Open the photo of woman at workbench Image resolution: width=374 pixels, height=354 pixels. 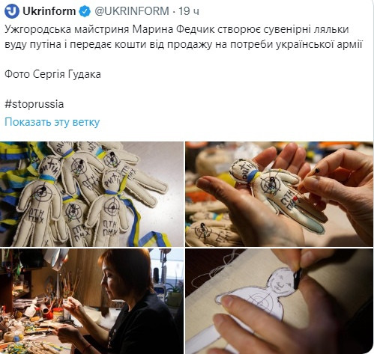tap(91, 301)
